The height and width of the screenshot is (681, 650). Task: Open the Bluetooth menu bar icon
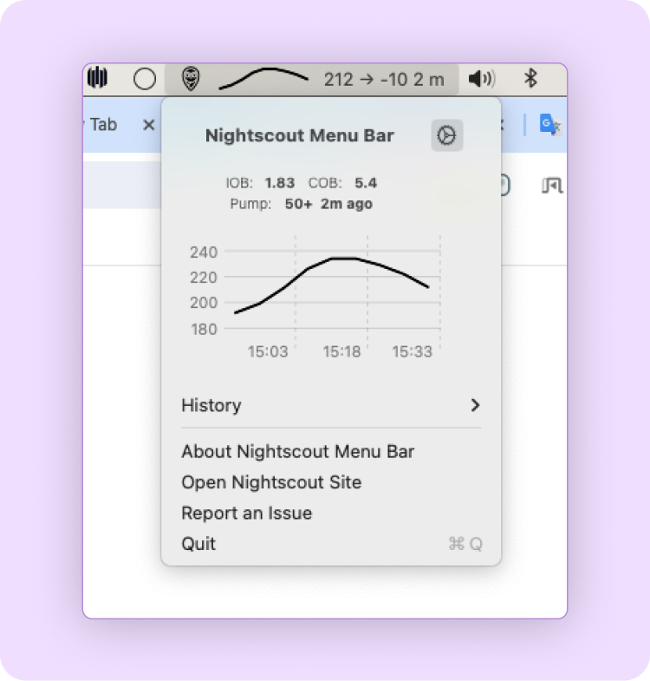click(x=531, y=79)
